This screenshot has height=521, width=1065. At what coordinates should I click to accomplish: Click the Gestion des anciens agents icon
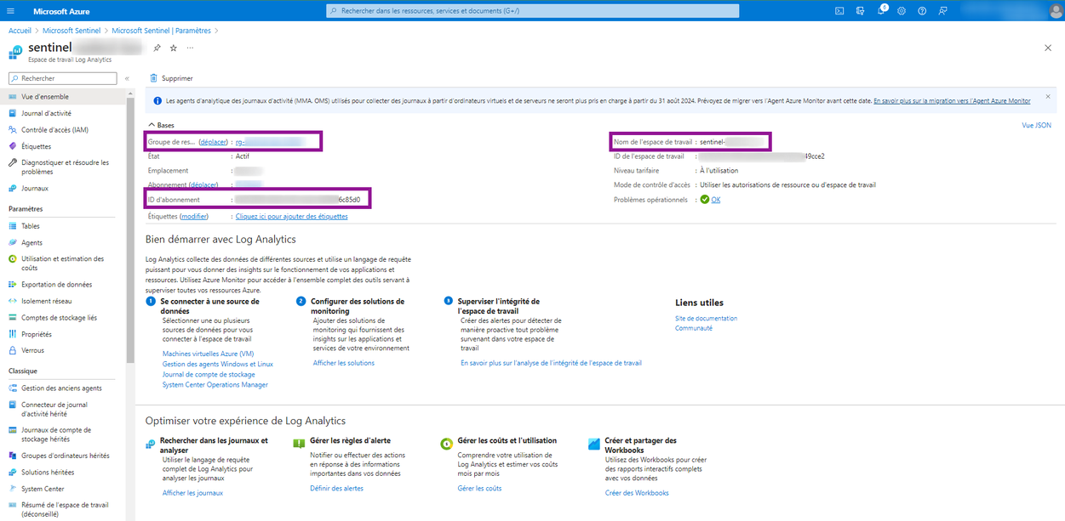[x=13, y=388]
